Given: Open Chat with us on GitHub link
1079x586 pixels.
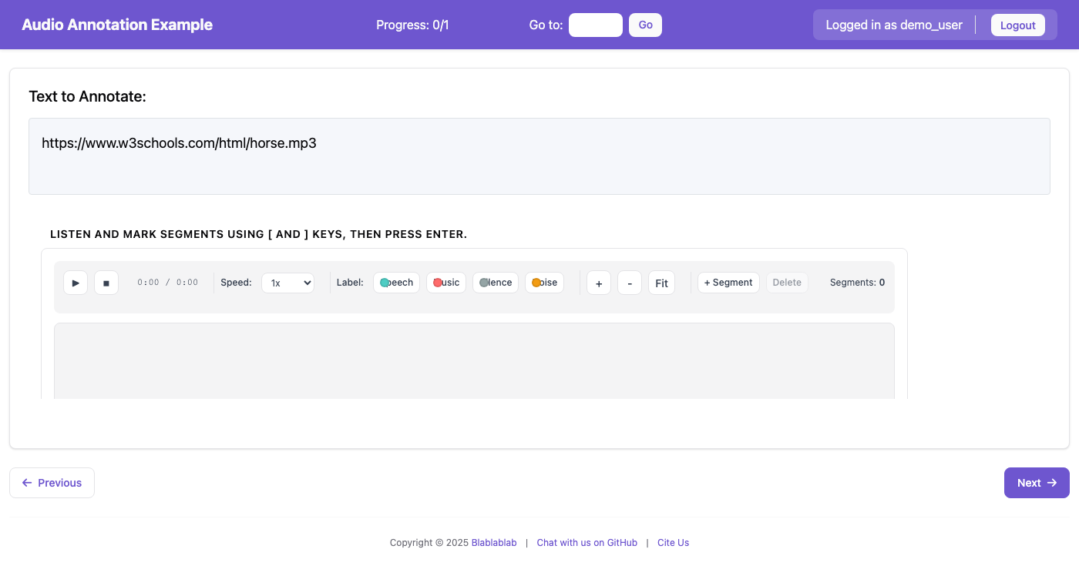Looking at the screenshot, I should [587, 543].
